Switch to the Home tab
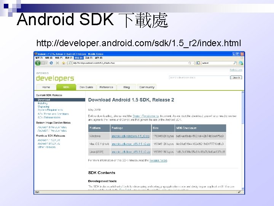The height and width of the screenshot is (206, 274). (x=46, y=87)
